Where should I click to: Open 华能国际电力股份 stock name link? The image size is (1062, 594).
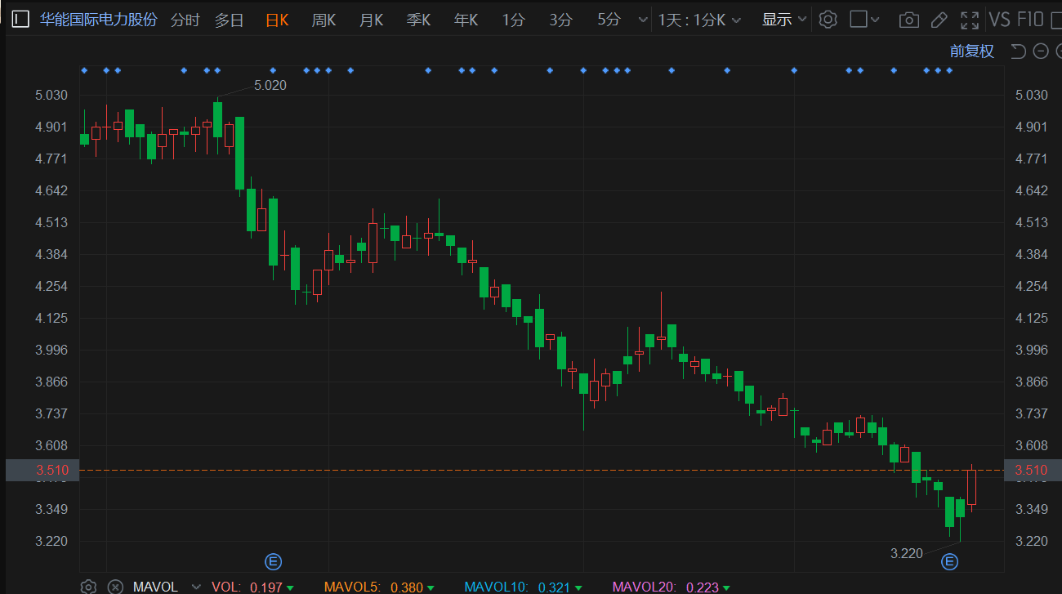(99, 20)
